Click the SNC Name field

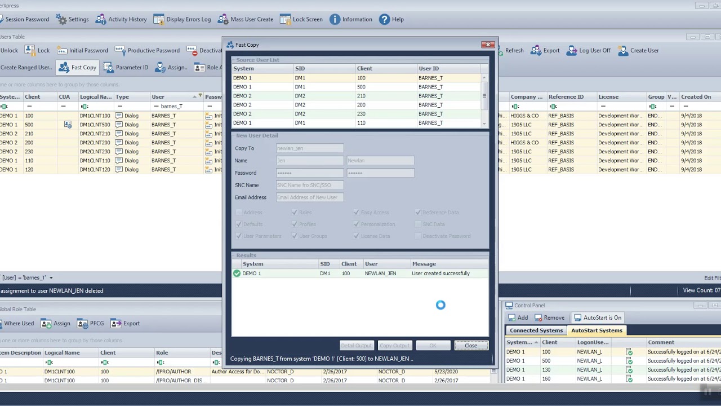click(x=310, y=185)
